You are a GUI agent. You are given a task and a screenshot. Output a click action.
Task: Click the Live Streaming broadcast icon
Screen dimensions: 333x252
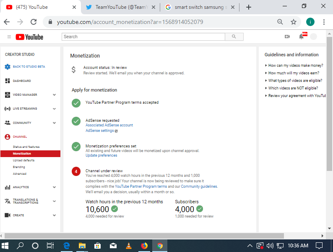(x=8, y=109)
